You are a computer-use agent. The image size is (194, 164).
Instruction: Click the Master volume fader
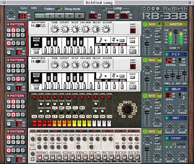(176, 32)
